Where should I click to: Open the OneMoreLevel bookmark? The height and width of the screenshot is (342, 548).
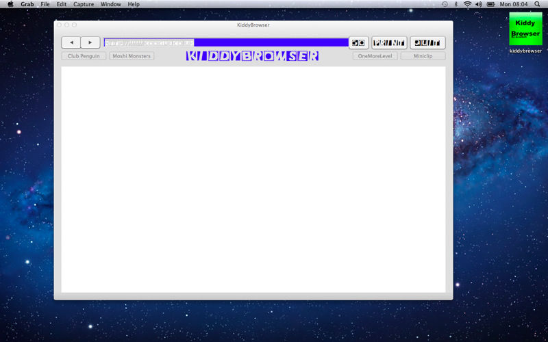pos(375,56)
